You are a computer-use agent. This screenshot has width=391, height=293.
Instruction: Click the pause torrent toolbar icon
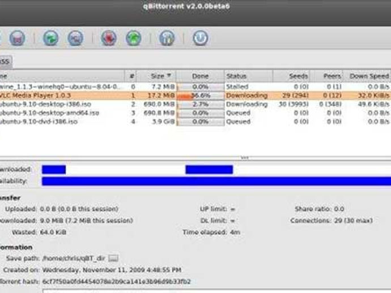tap(75, 38)
